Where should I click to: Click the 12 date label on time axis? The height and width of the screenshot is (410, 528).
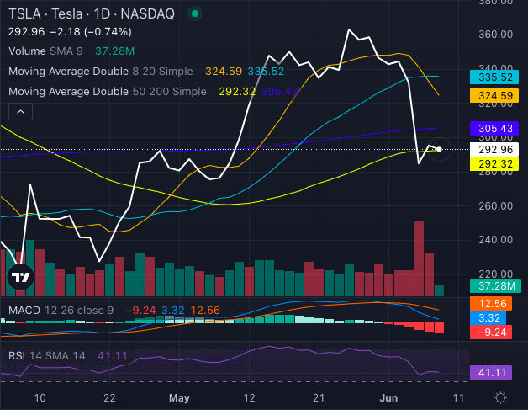pyautogui.click(x=249, y=398)
